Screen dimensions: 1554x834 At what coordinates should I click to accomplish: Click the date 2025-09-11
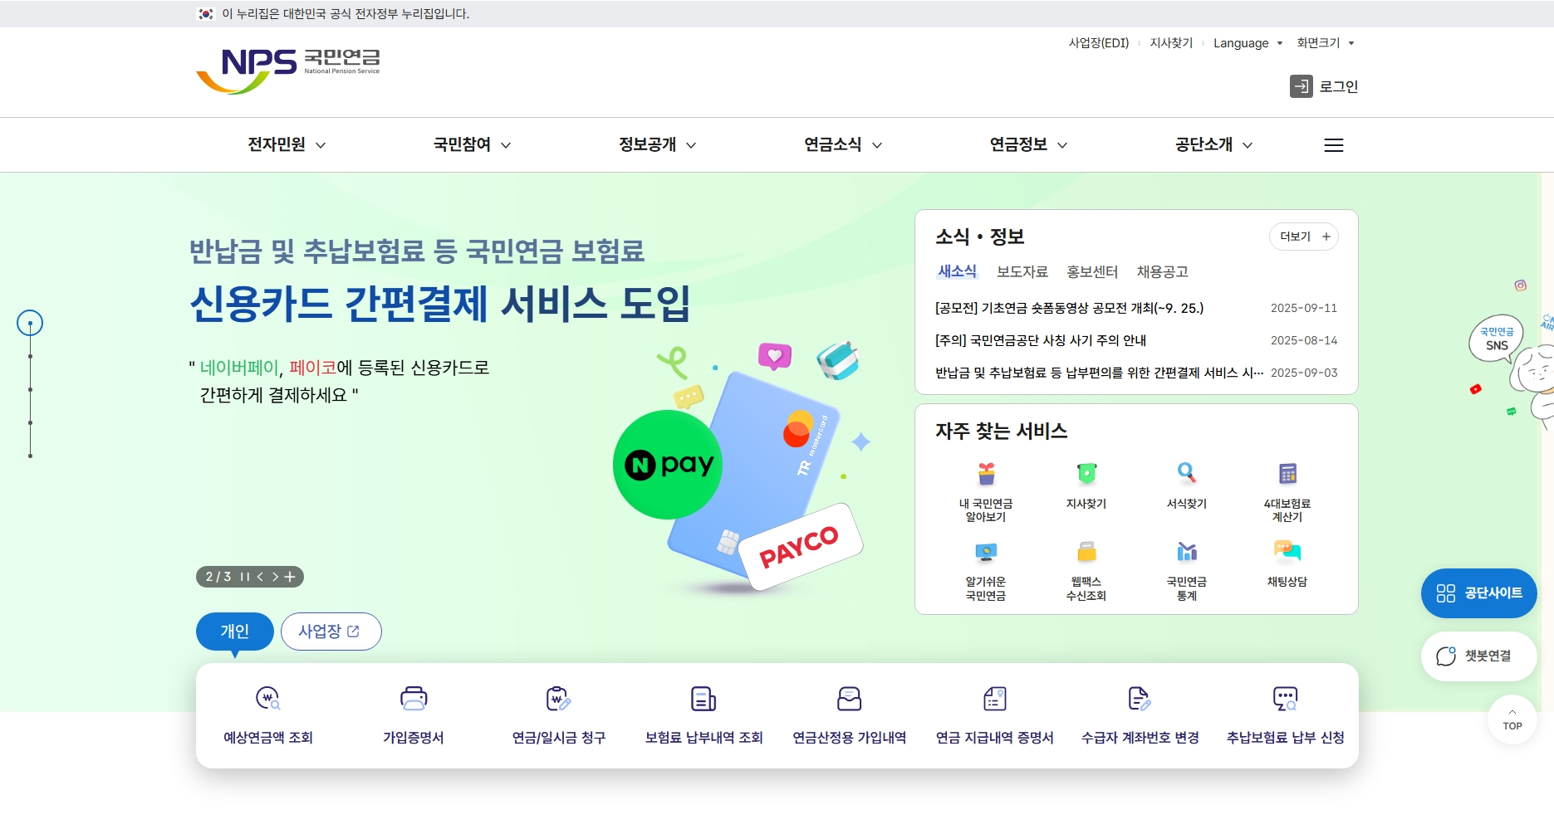pos(1304,308)
